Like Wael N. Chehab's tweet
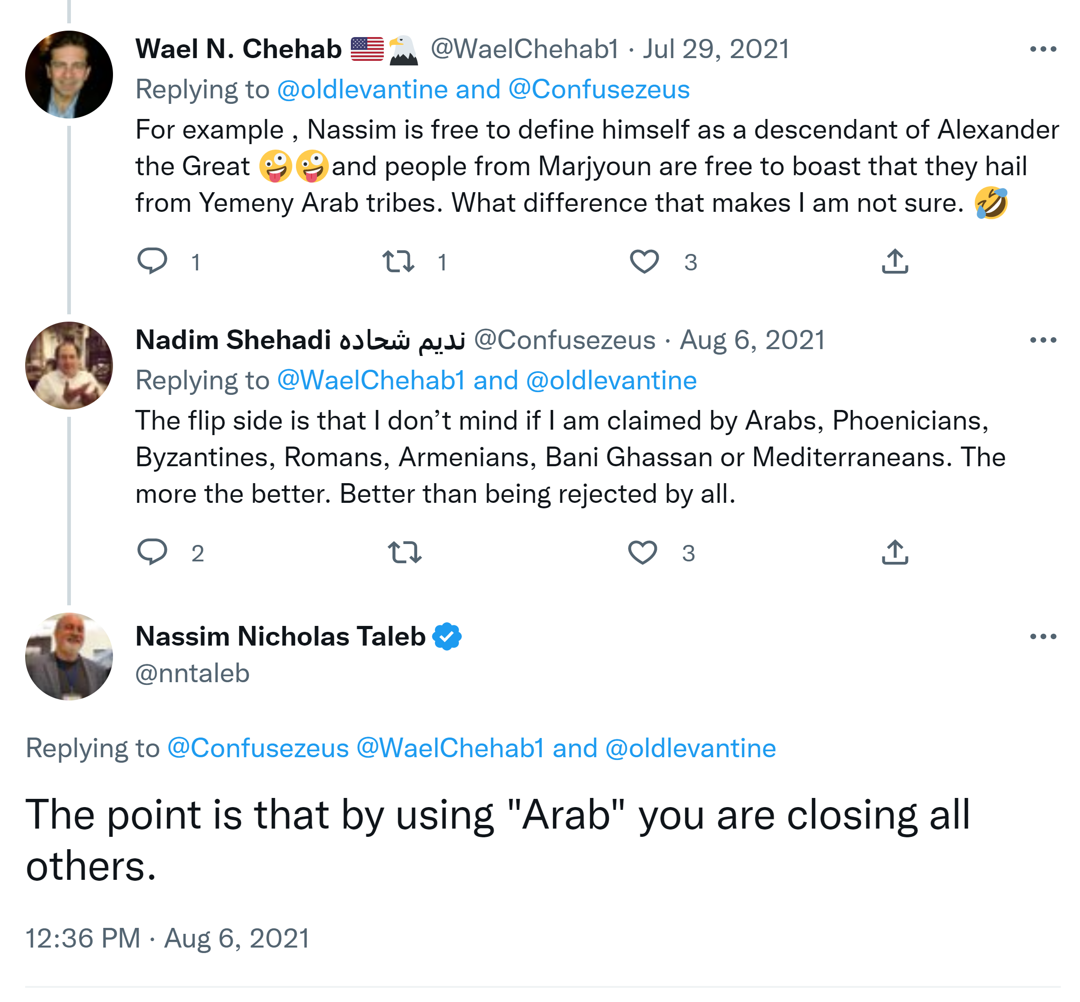 [644, 261]
